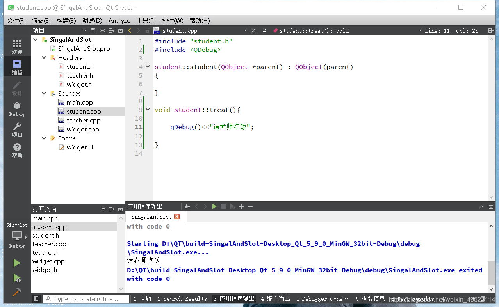Build project with the hammer icon
The image size is (499, 307).
17,292
